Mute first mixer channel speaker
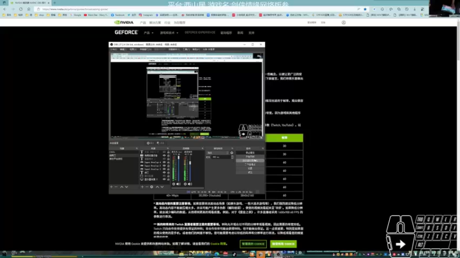460x258 pixels. point(178,184)
